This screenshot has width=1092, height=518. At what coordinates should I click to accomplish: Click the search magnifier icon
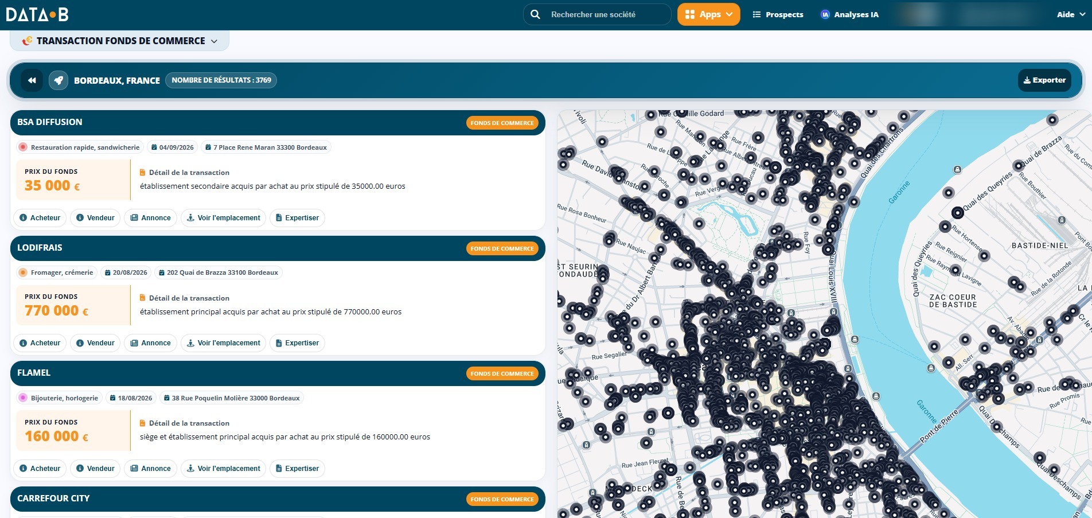(x=535, y=14)
